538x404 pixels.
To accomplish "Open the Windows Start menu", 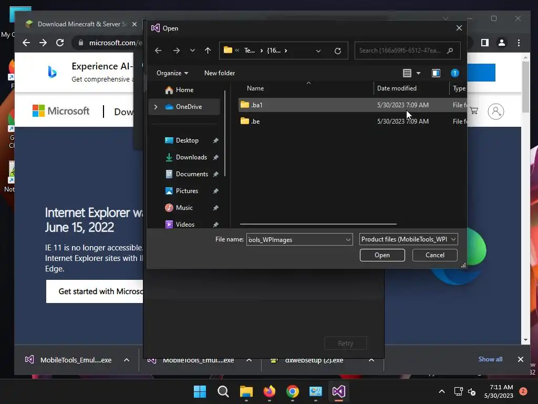I will [200, 391].
